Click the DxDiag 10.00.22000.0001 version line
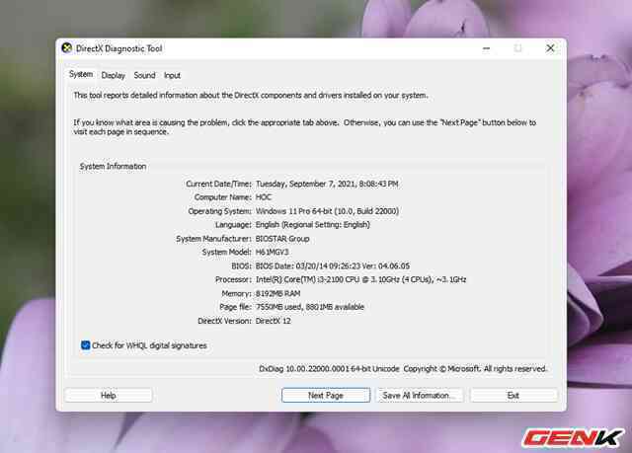This screenshot has height=453, width=632. tap(403, 369)
